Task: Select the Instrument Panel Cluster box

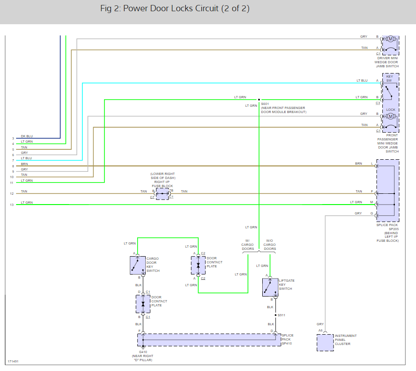Action: pos(325,343)
